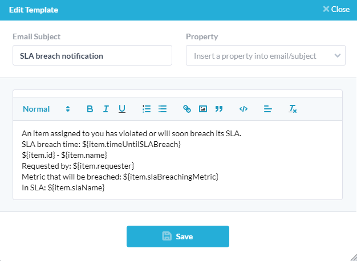Screen dimensions: 357x261
Task: Clear text formatting with the Tx icon
Action: [293, 109]
